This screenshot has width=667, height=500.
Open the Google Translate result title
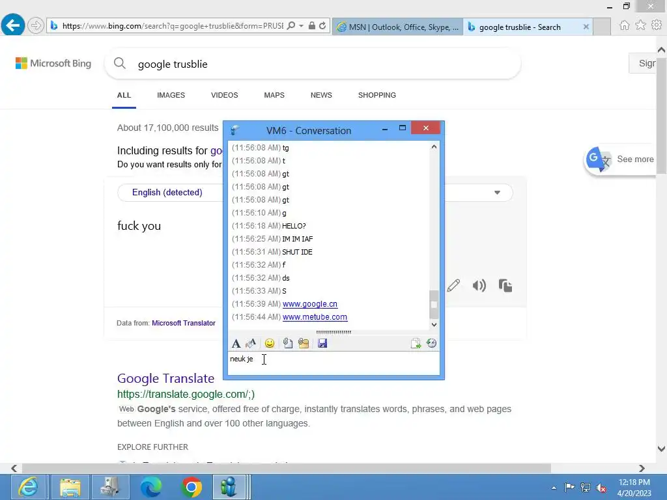click(x=165, y=378)
